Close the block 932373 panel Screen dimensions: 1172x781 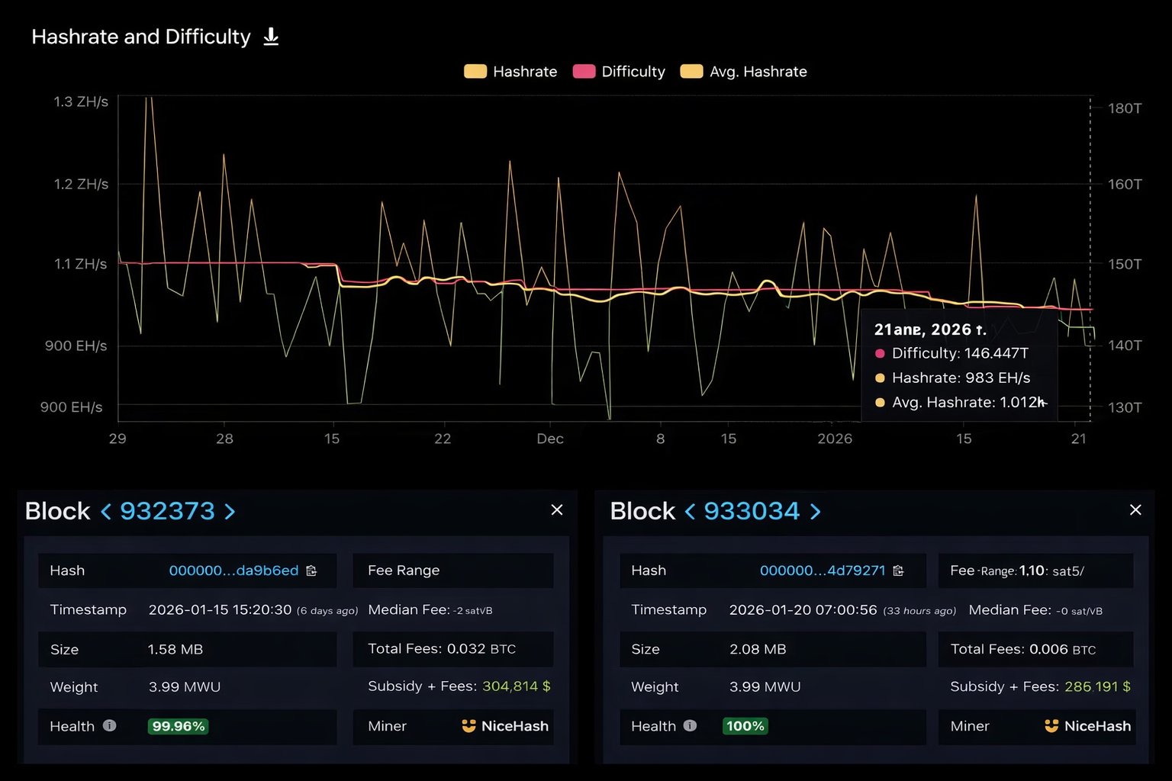[x=557, y=510]
